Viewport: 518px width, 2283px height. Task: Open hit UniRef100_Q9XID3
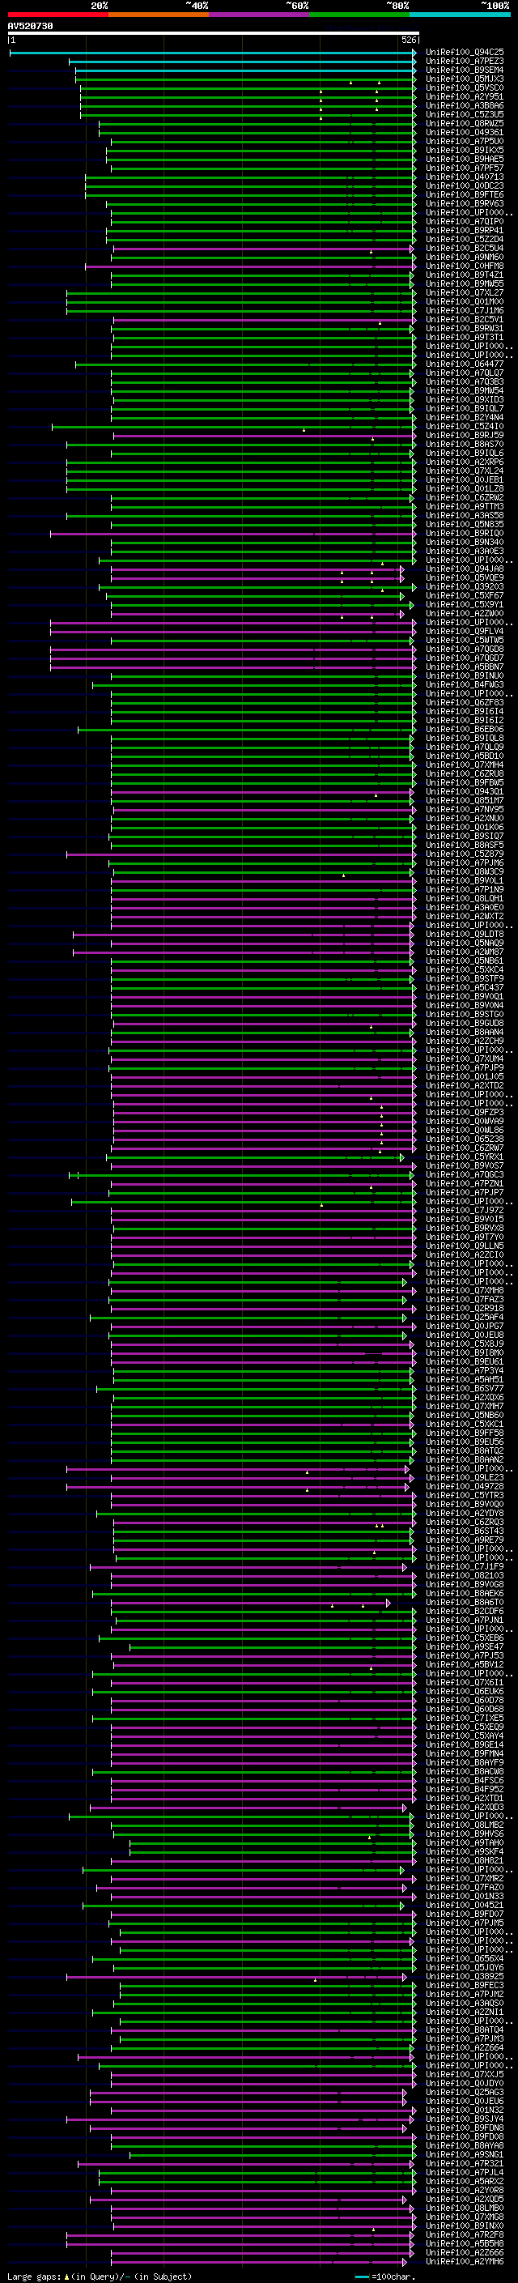point(465,400)
